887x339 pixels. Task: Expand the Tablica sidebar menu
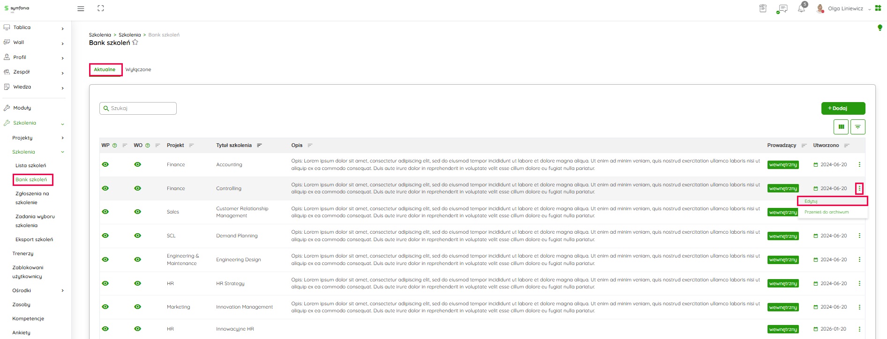point(33,28)
